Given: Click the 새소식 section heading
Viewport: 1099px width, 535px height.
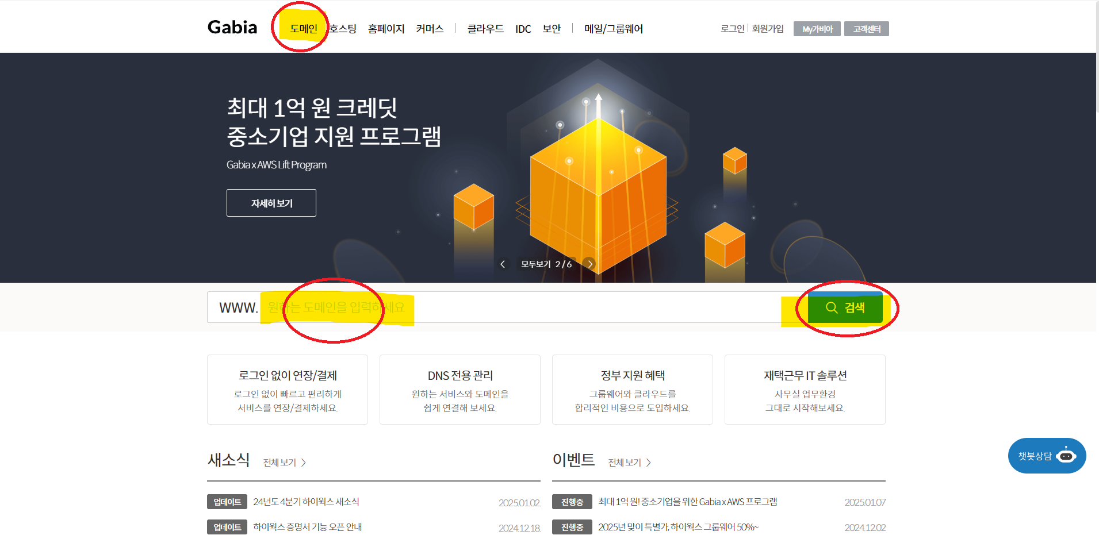Looking at the screenshot, I should (228, 460).
